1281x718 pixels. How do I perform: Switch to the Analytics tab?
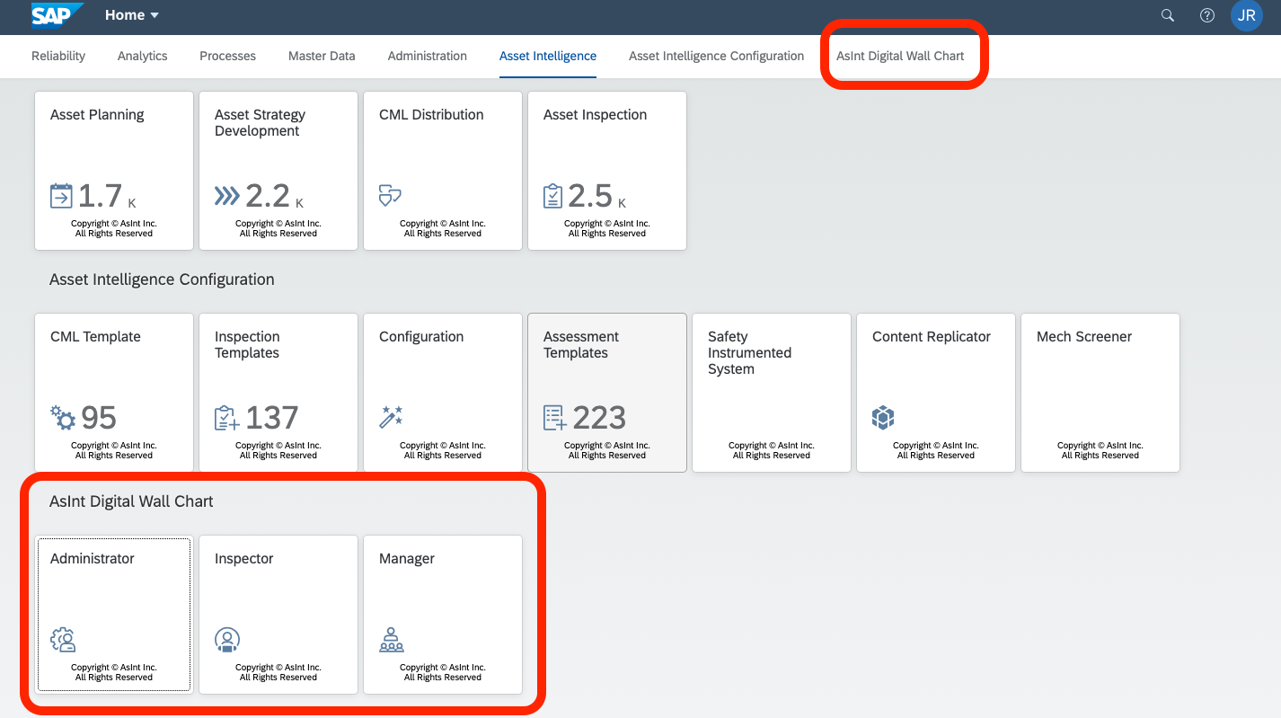(142, 56)
